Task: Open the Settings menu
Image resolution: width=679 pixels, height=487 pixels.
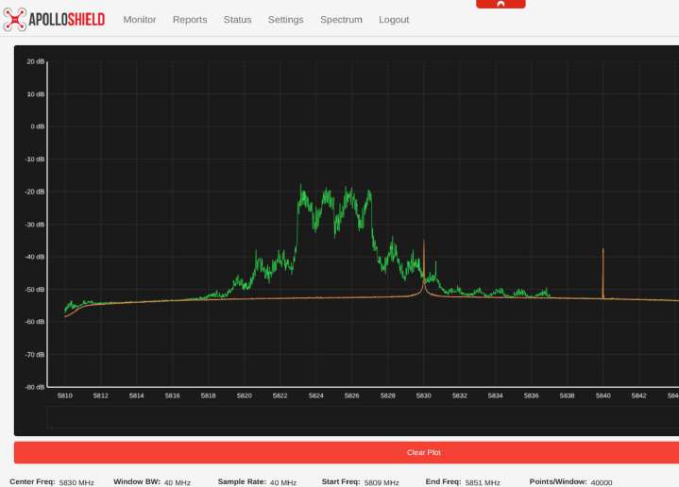Action: tap(285, 20)
